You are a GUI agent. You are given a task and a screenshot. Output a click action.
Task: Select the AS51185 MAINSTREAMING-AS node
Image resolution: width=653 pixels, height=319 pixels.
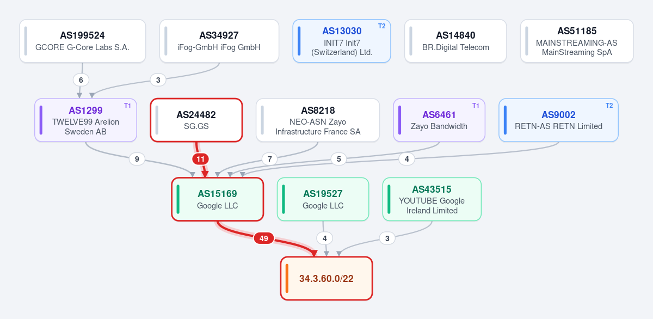(577, 41)
